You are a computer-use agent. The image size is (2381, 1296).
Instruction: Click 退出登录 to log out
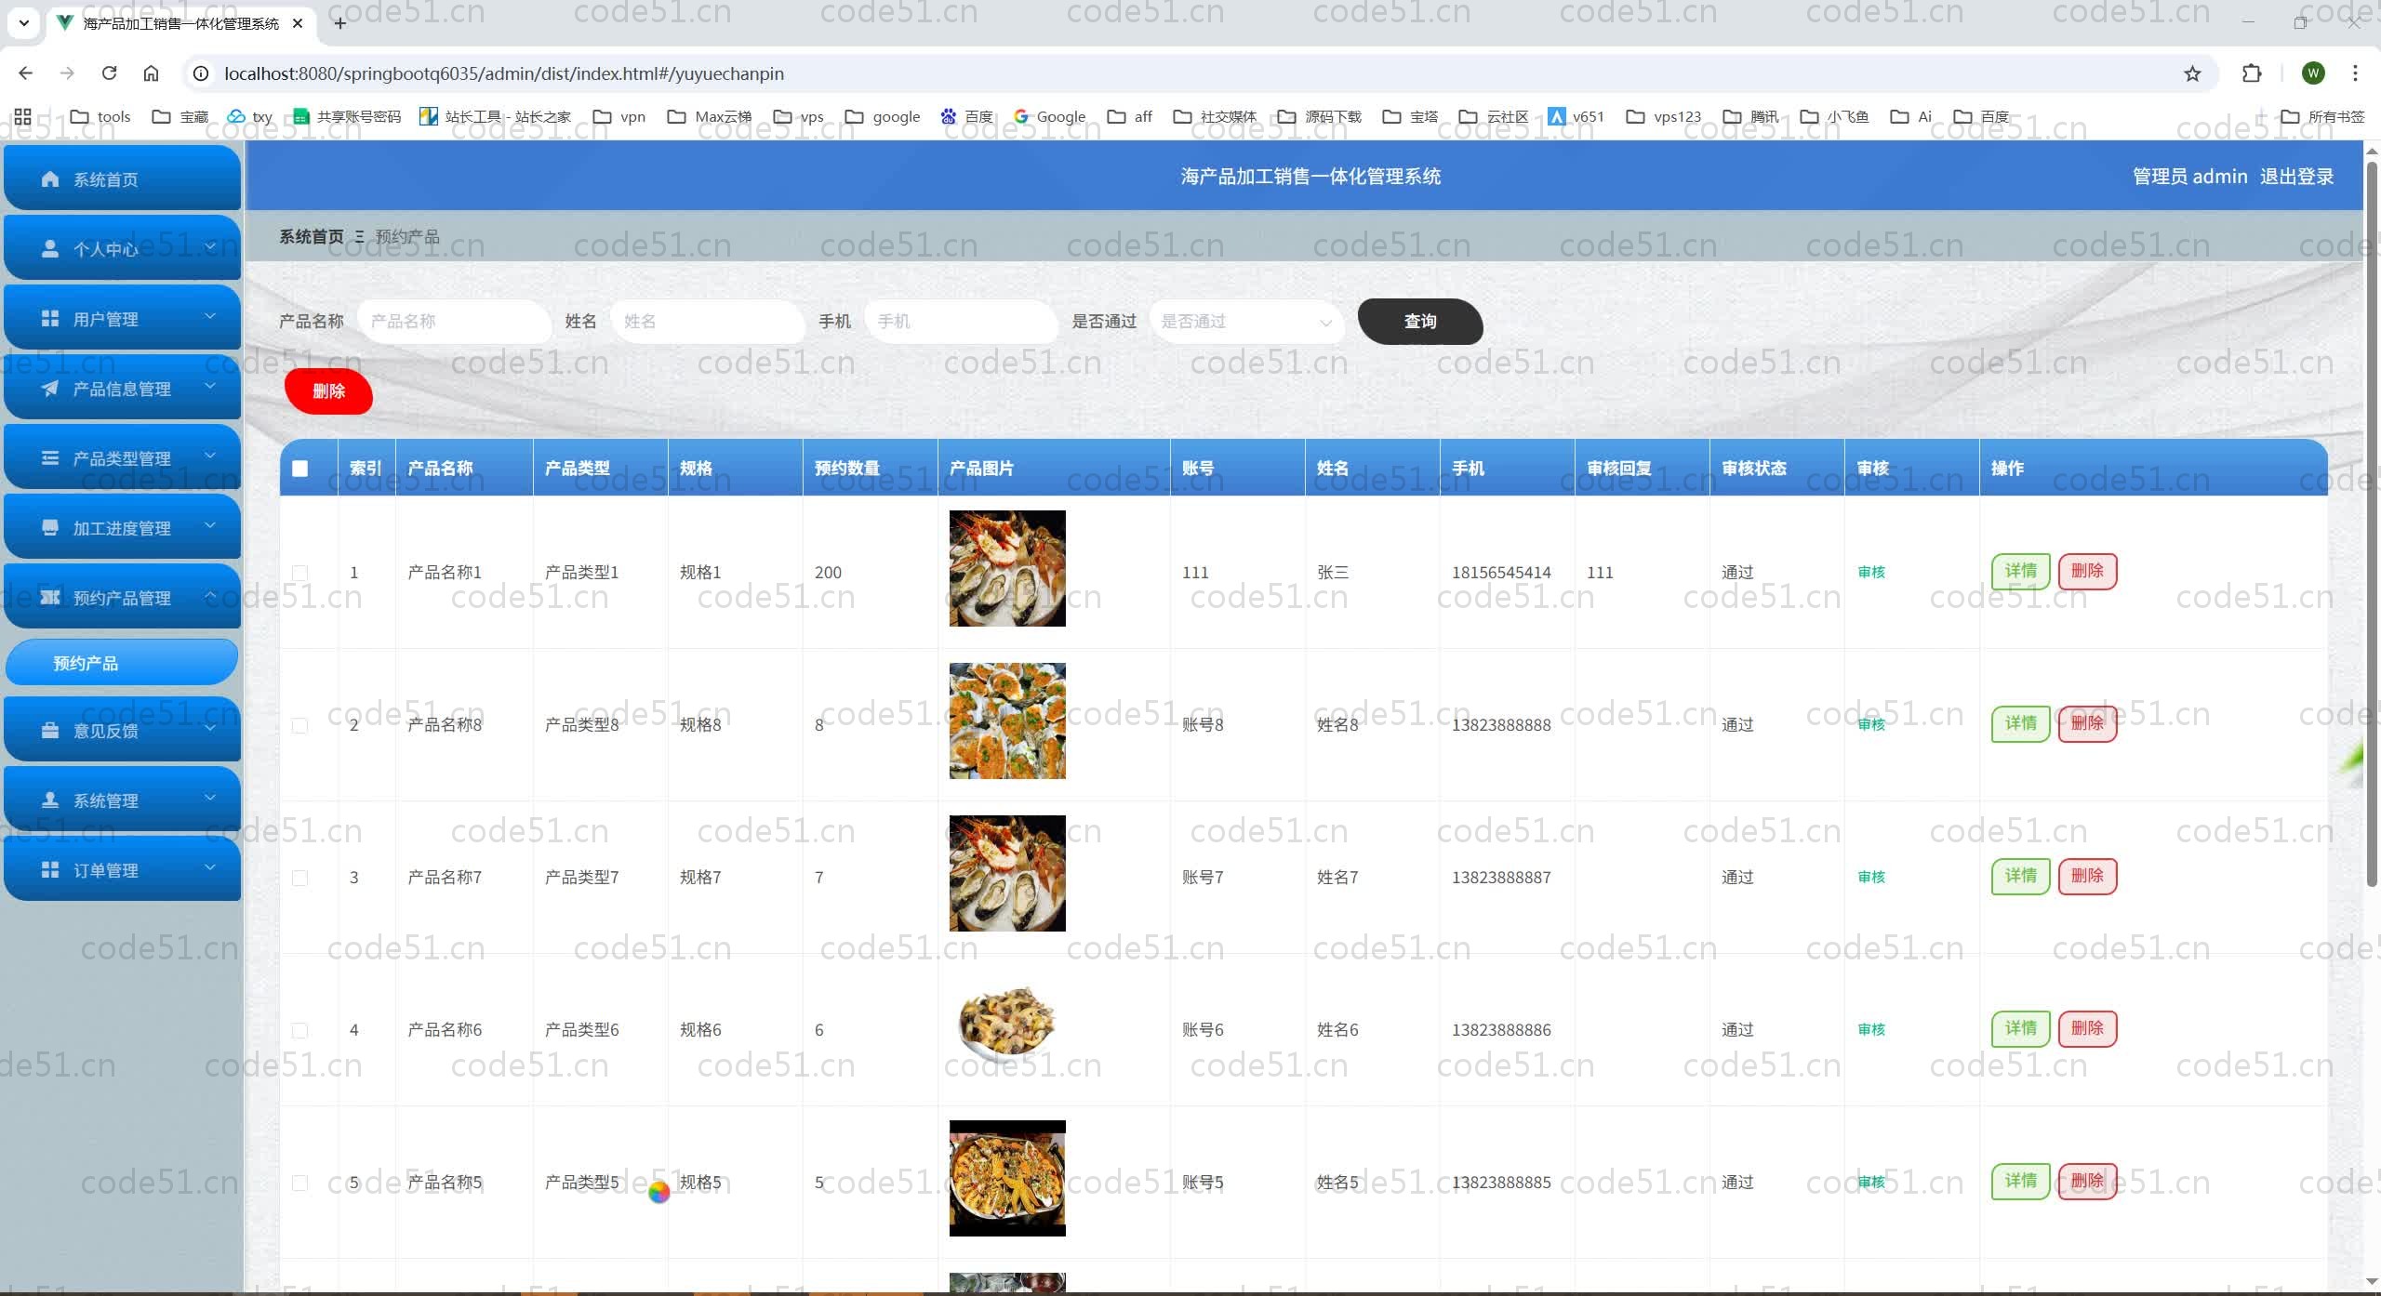[x=2296, y=177]
